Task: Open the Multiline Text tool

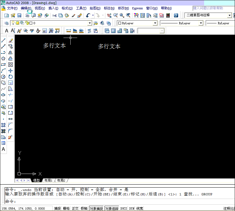Action: (x=4, y=149)
